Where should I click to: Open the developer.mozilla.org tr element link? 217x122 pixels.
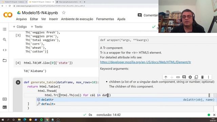pyautogui.click(x=145, y=62)
